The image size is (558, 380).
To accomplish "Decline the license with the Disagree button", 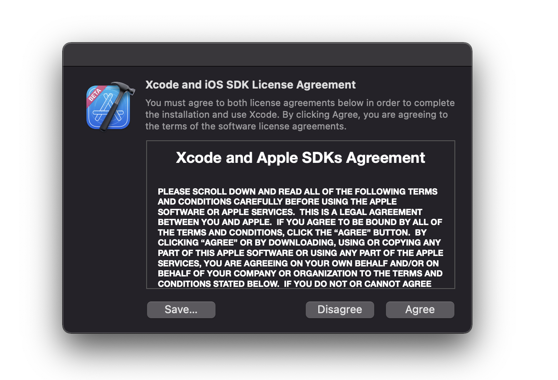I will tap(340, 310).
